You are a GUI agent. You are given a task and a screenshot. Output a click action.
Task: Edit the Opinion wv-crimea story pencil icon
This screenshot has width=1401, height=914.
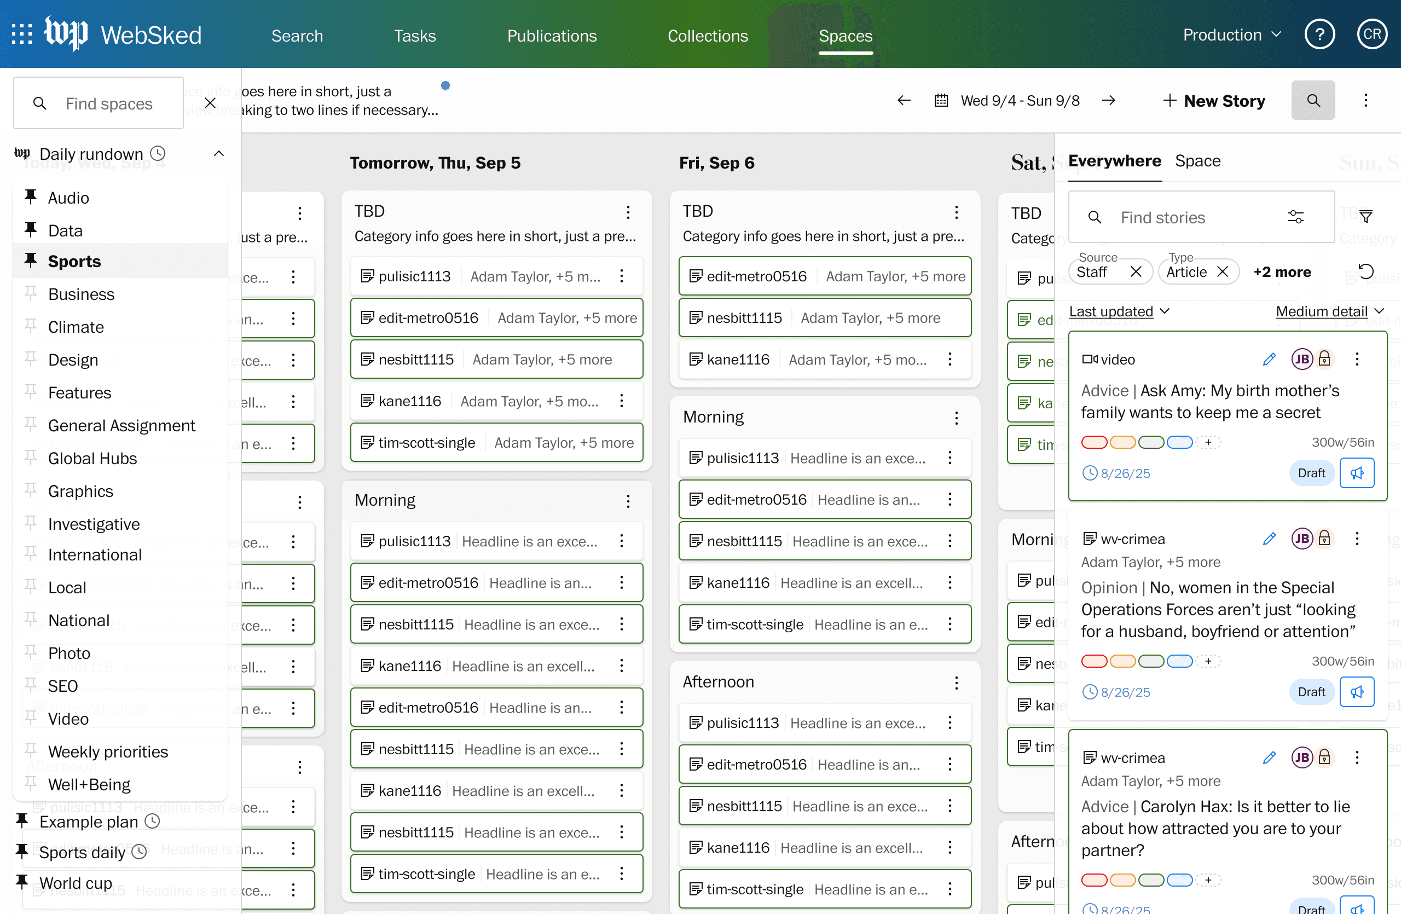tap(1269, 539)
